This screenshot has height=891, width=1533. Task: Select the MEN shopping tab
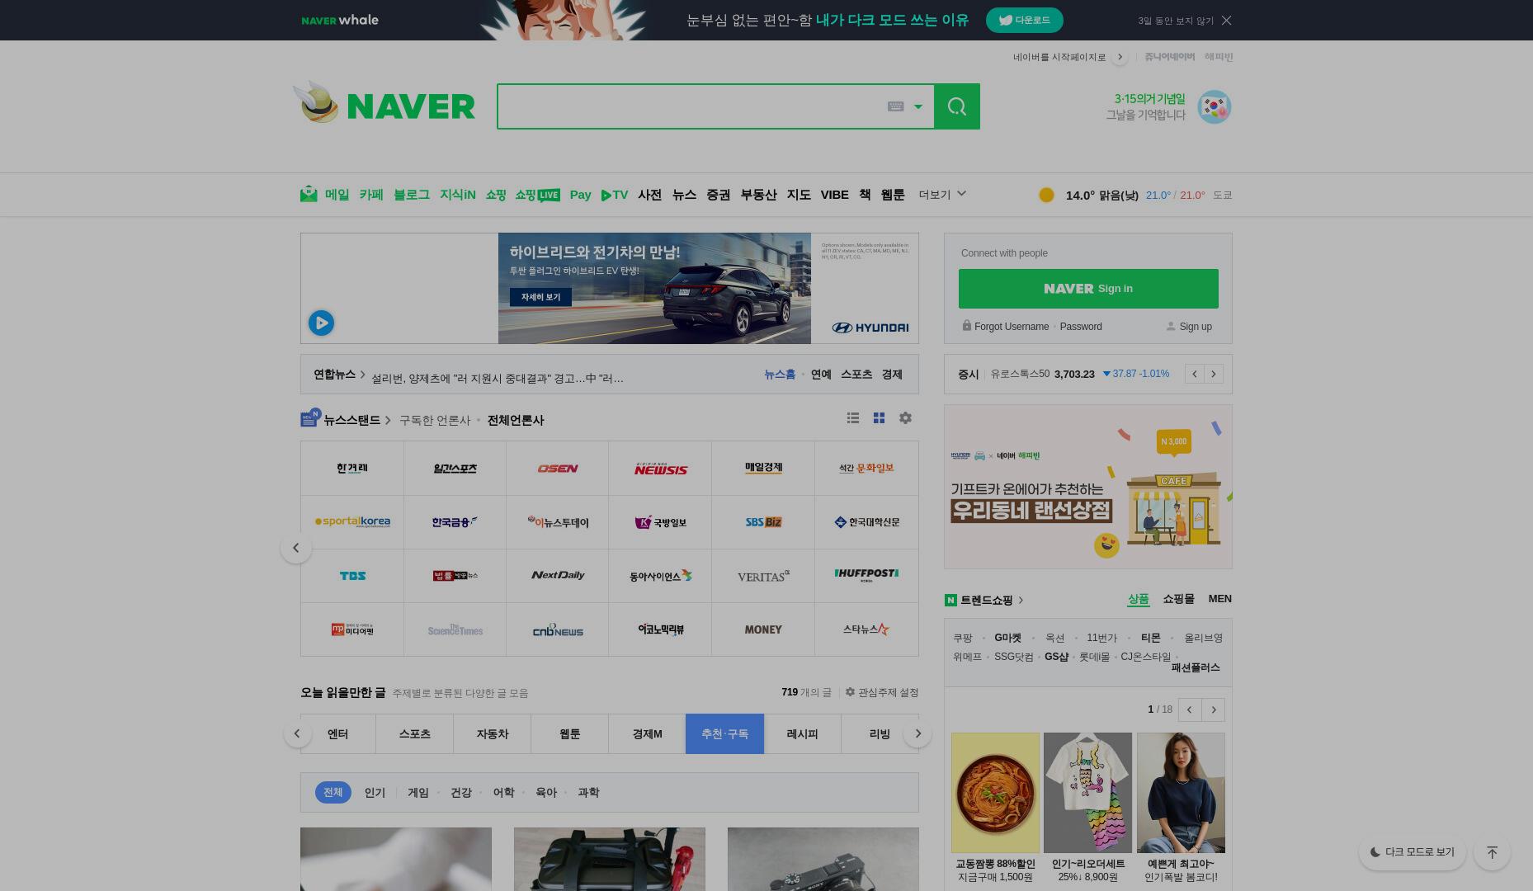click(x=1219, y=599)
